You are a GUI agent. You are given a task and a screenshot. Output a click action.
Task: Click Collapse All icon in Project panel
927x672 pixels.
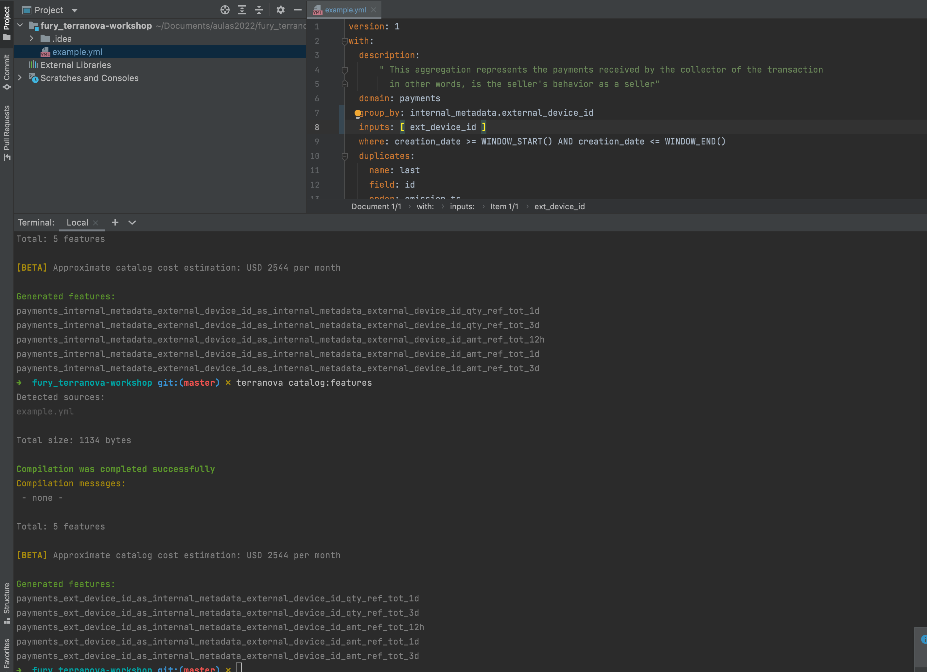click(259, 10)
